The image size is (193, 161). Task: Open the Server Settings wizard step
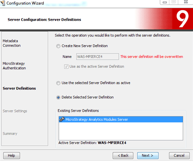15,111
